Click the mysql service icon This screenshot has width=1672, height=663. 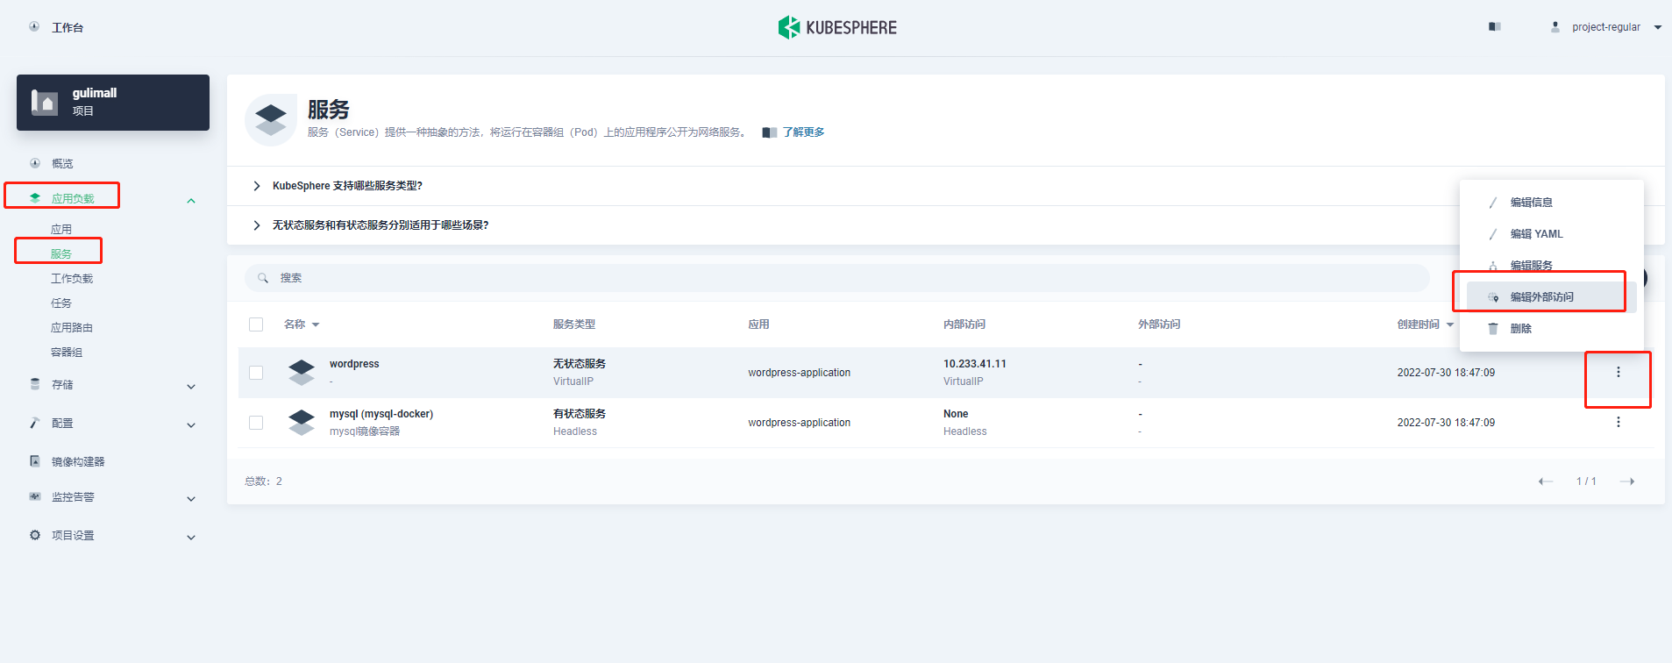tap(302, 422)
